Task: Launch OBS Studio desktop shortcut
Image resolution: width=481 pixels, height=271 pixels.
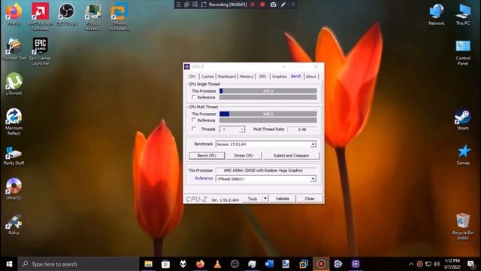Action: click(67, 14)
